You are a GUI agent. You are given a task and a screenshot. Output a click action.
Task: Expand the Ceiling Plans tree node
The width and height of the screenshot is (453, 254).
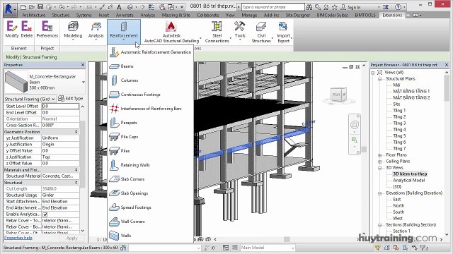pos(379,162)
